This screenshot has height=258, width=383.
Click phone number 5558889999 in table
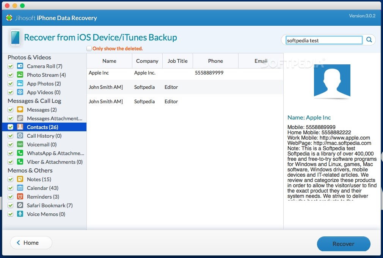[209, 73]
